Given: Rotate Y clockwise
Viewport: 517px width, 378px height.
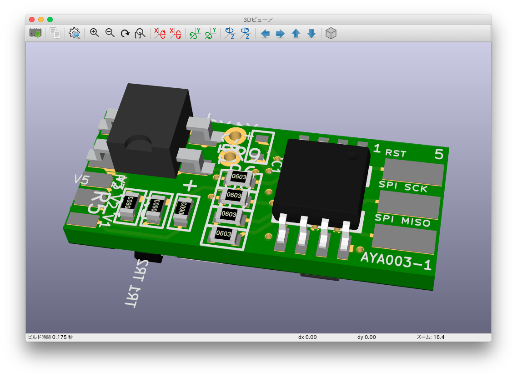Looking at the screenshot, I should (195, 33).
